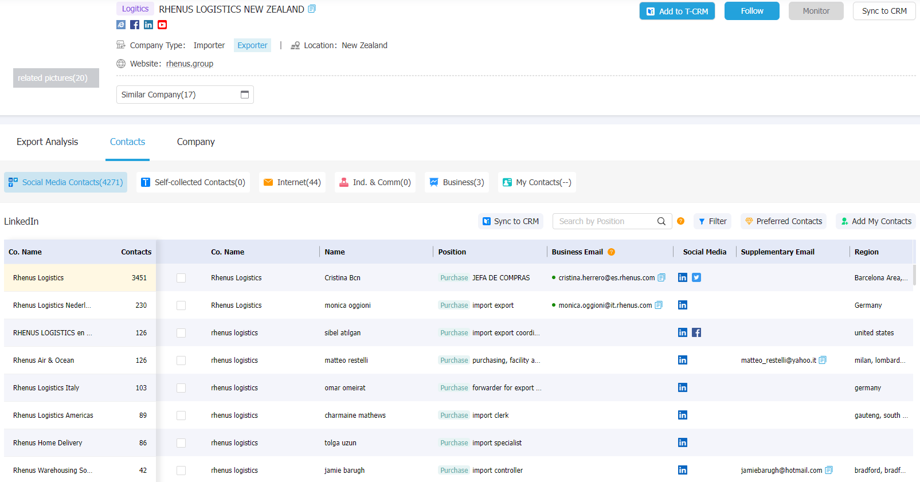Show Social Media Contacts(4271)
920x482 pixels.
click(x=65, y=182)
